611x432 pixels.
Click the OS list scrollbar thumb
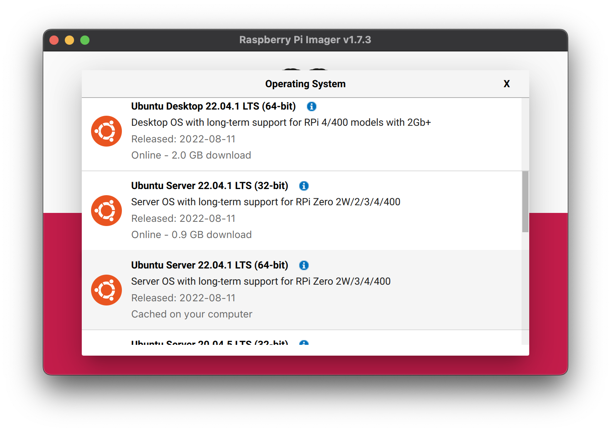click(x=525, y=202)
